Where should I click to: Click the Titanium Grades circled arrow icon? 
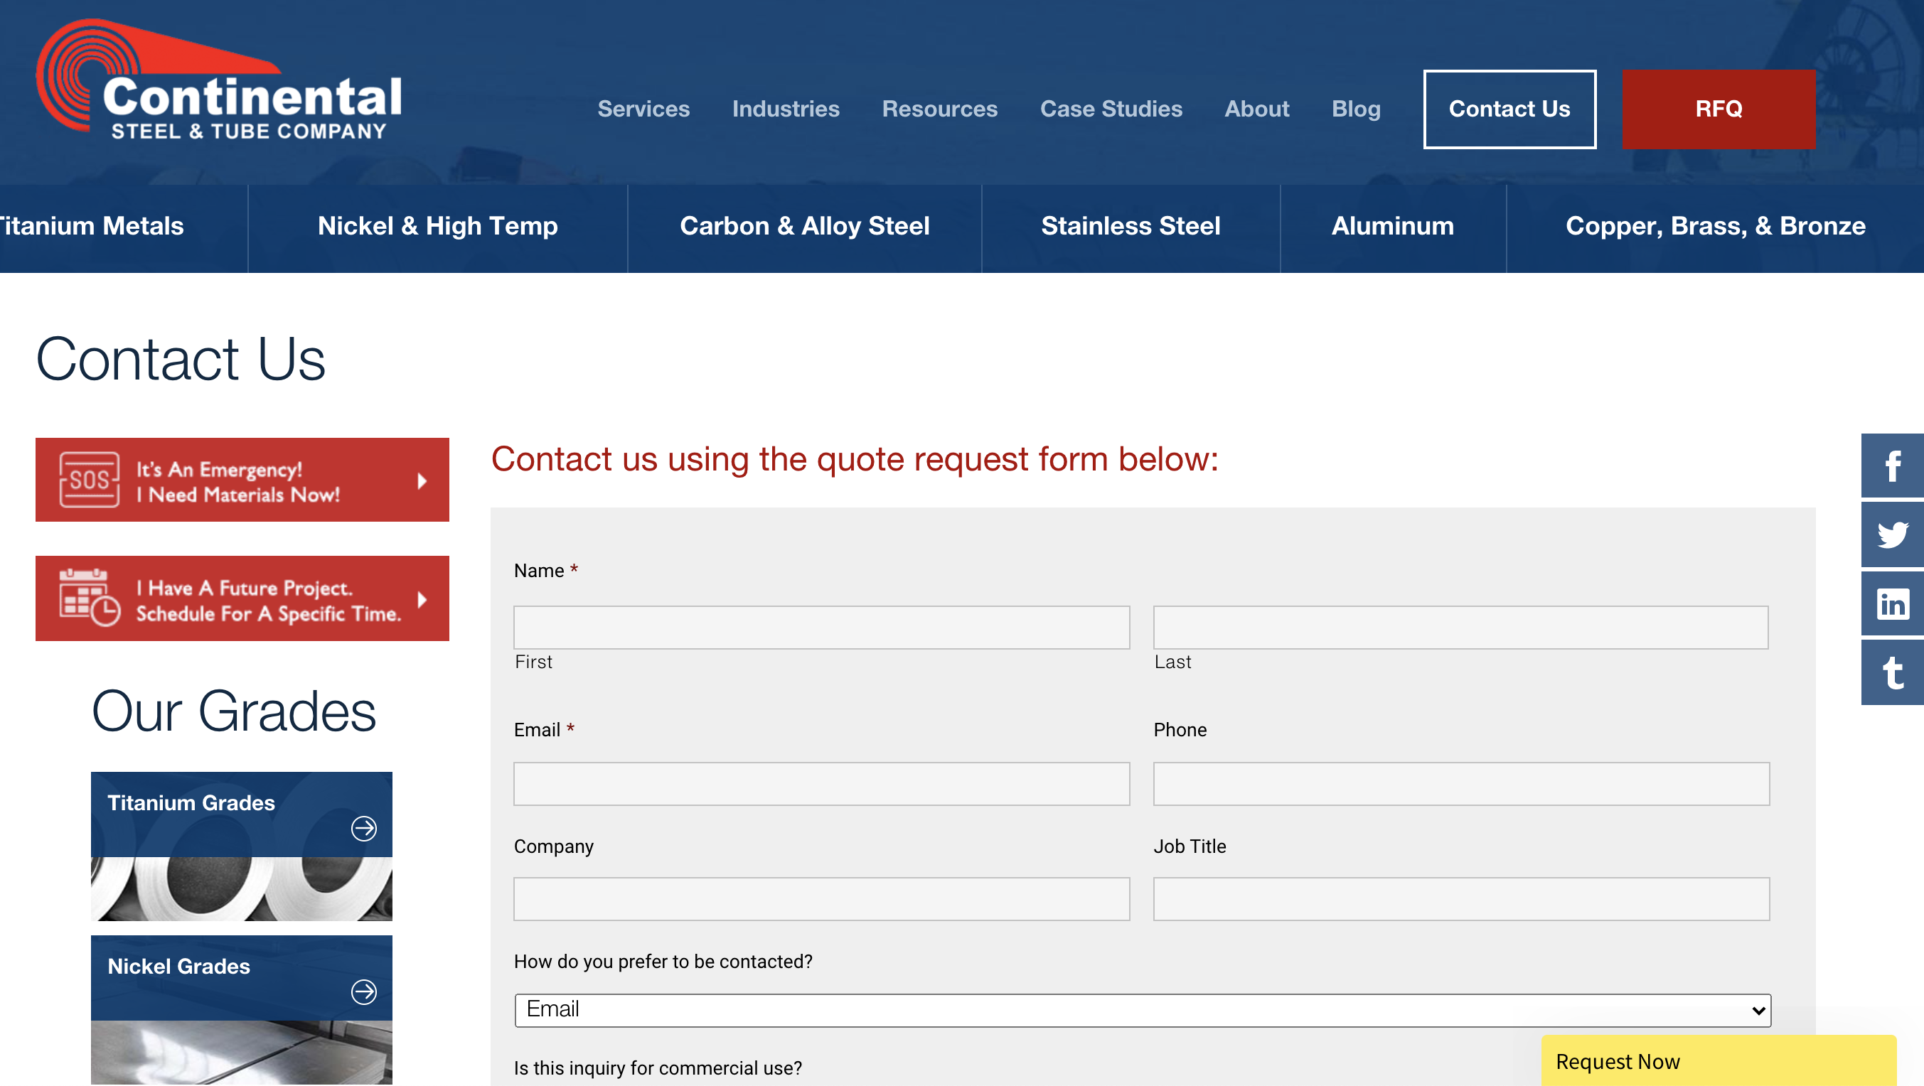[364, 828]
